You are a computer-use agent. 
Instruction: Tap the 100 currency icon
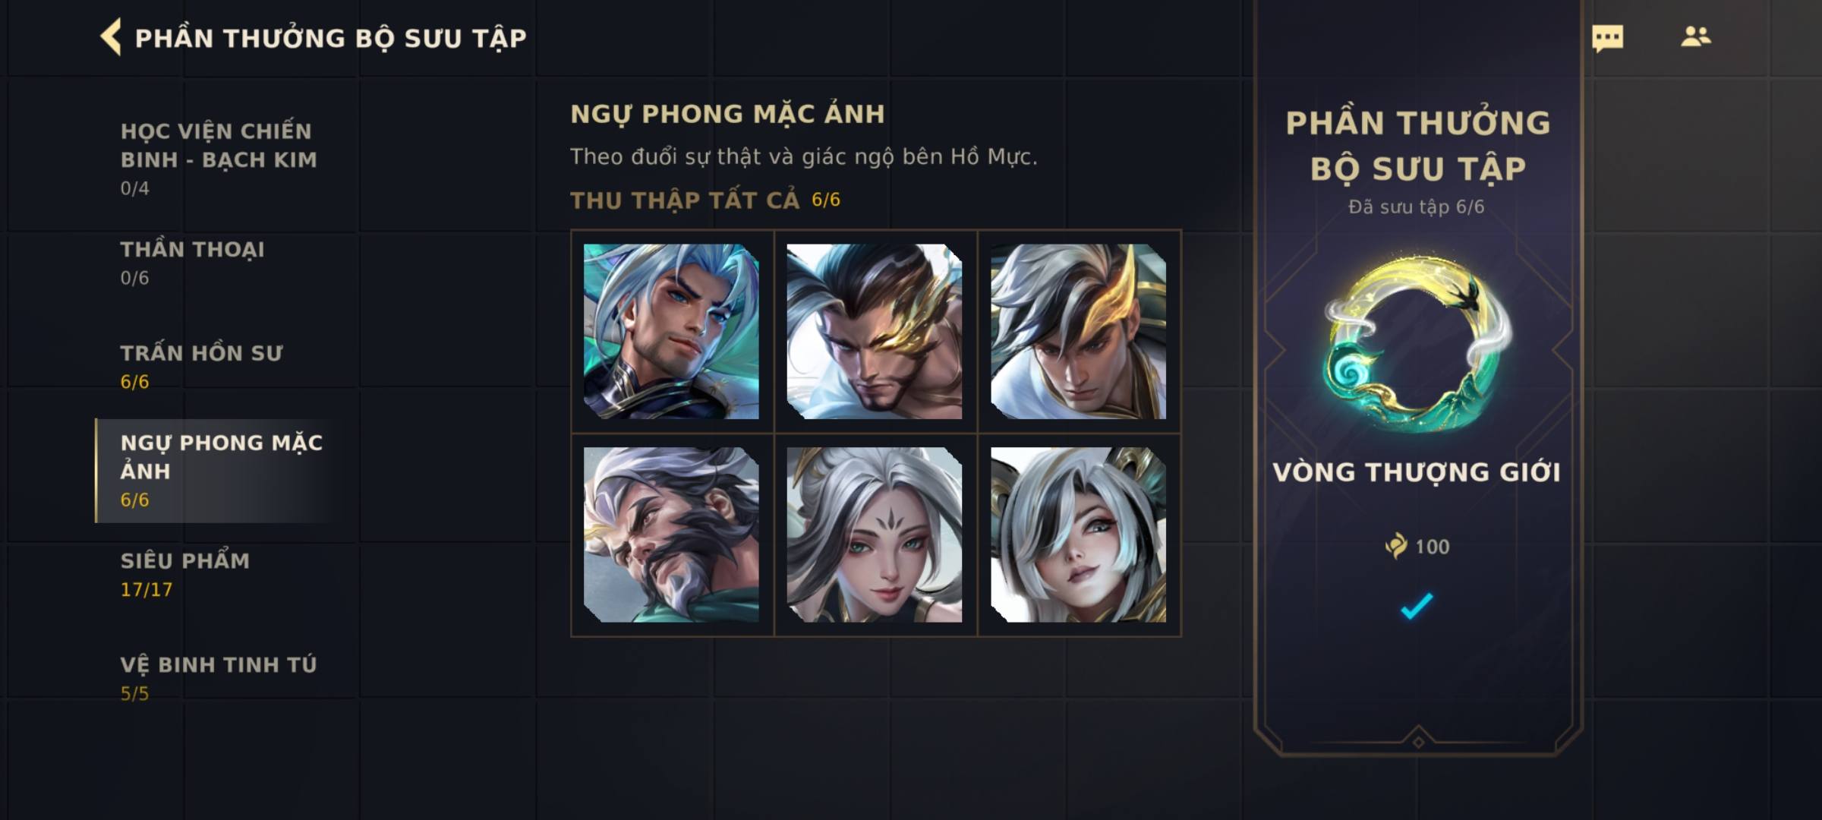1395,546
